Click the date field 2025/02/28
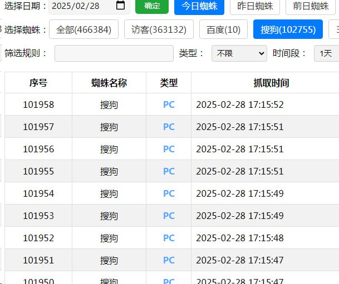 click(89, 6)
